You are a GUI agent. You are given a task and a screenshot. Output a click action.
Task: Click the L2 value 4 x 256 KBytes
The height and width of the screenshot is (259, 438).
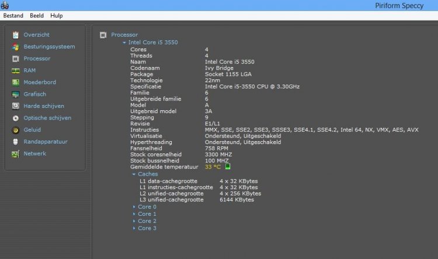[x=240, y=194]
